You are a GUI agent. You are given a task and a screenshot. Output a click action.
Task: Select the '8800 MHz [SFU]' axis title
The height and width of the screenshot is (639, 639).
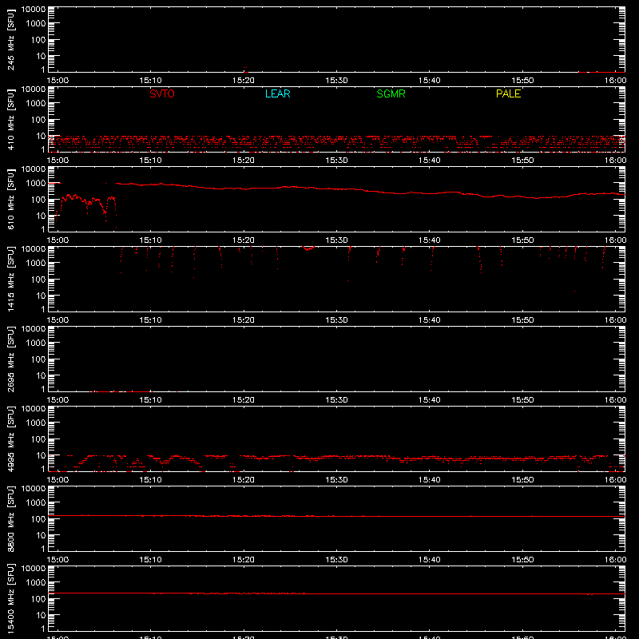(11, 518)
